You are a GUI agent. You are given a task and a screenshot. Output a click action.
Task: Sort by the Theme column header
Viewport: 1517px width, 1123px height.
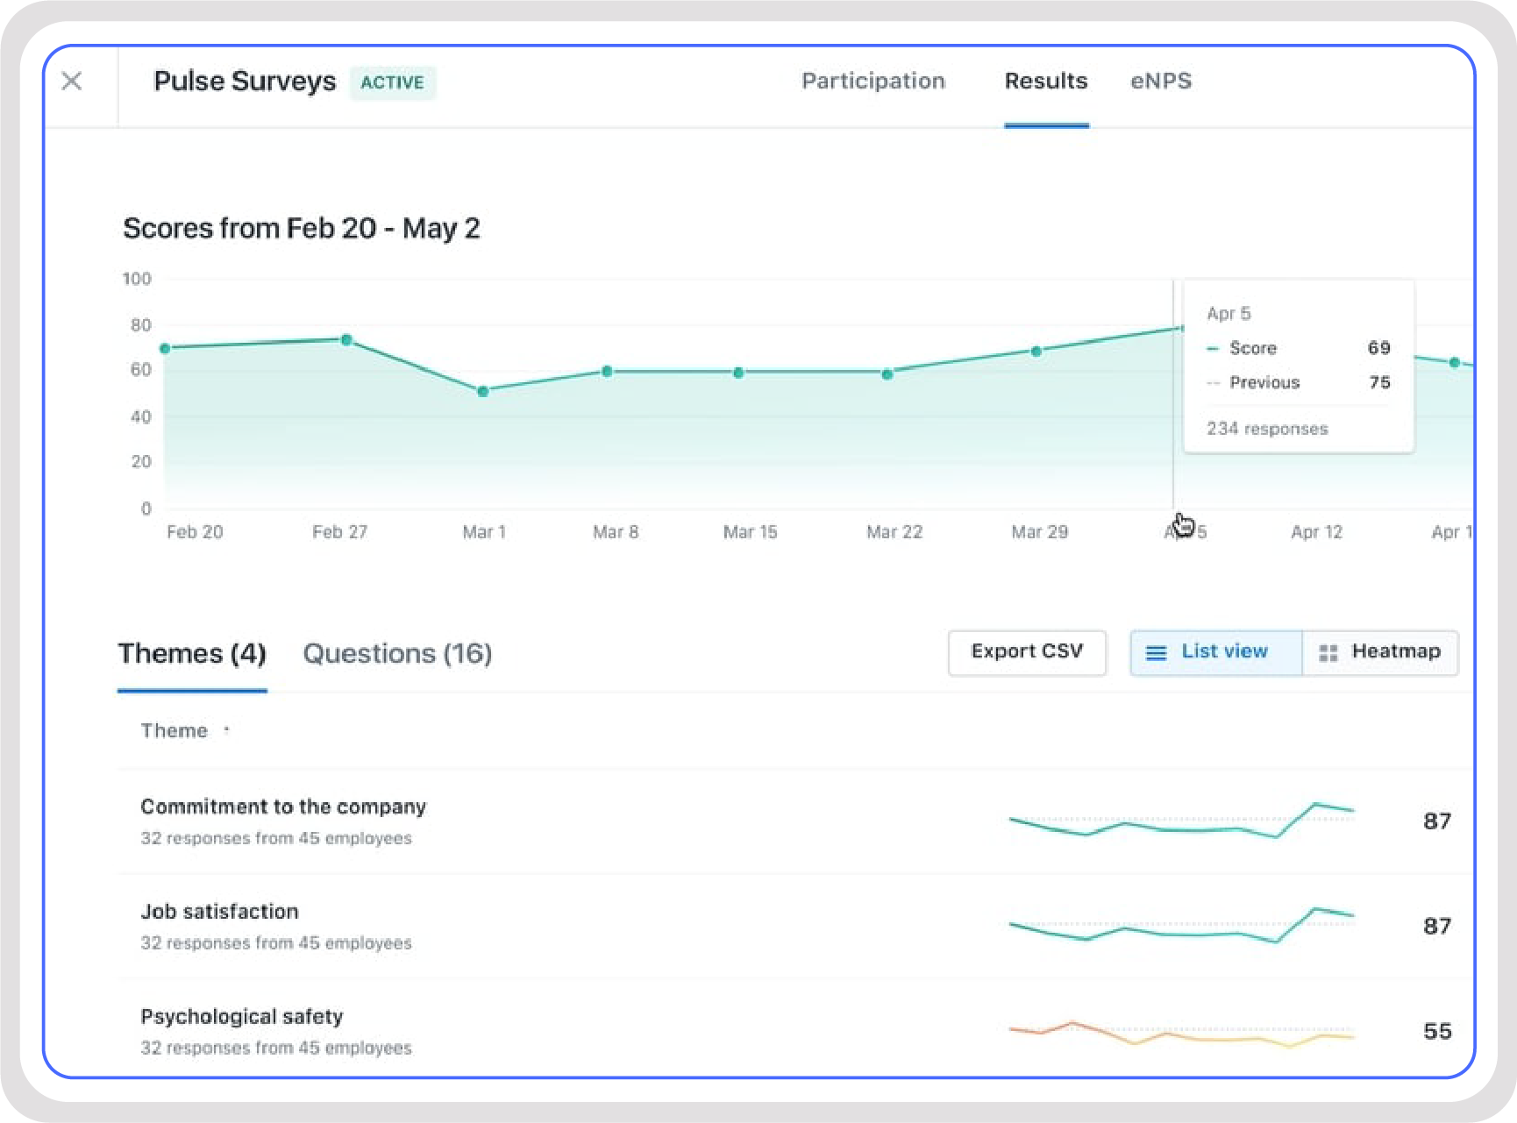[x=174, y=731]
